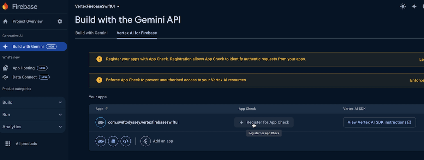This screenshot has height=160, width=424.
Task: Open Data Connect in sidebar
Action: click(x=24, y=77)
